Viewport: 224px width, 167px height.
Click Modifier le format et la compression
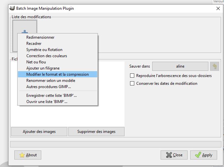pyautogui.click(x=58, y=74)
